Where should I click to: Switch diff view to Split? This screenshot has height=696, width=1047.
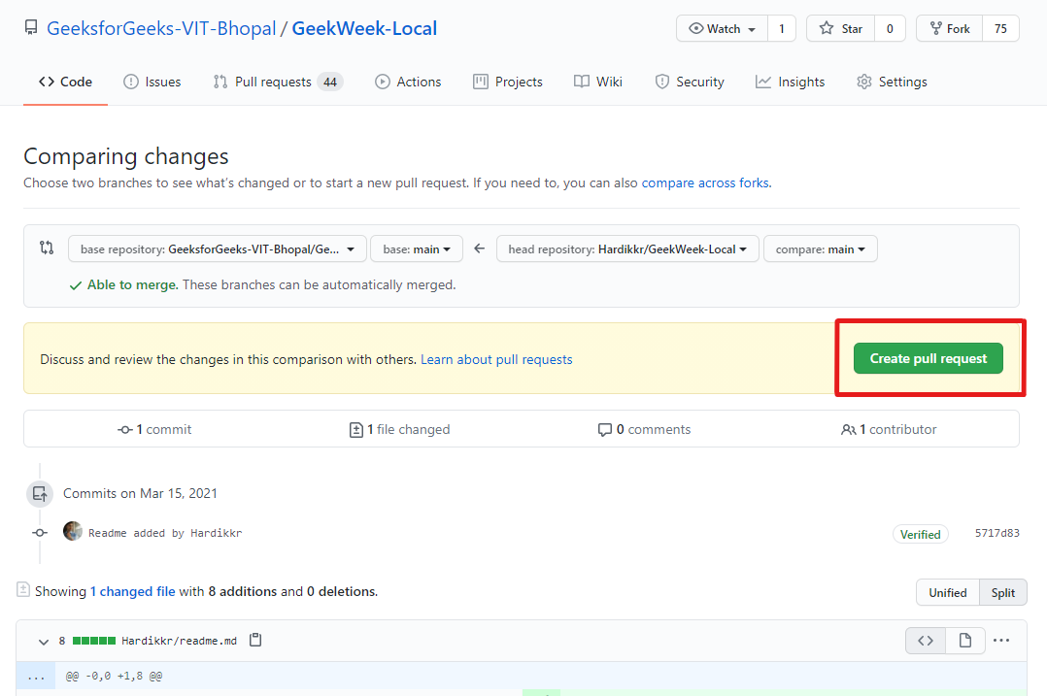(x=1003, y=592)
